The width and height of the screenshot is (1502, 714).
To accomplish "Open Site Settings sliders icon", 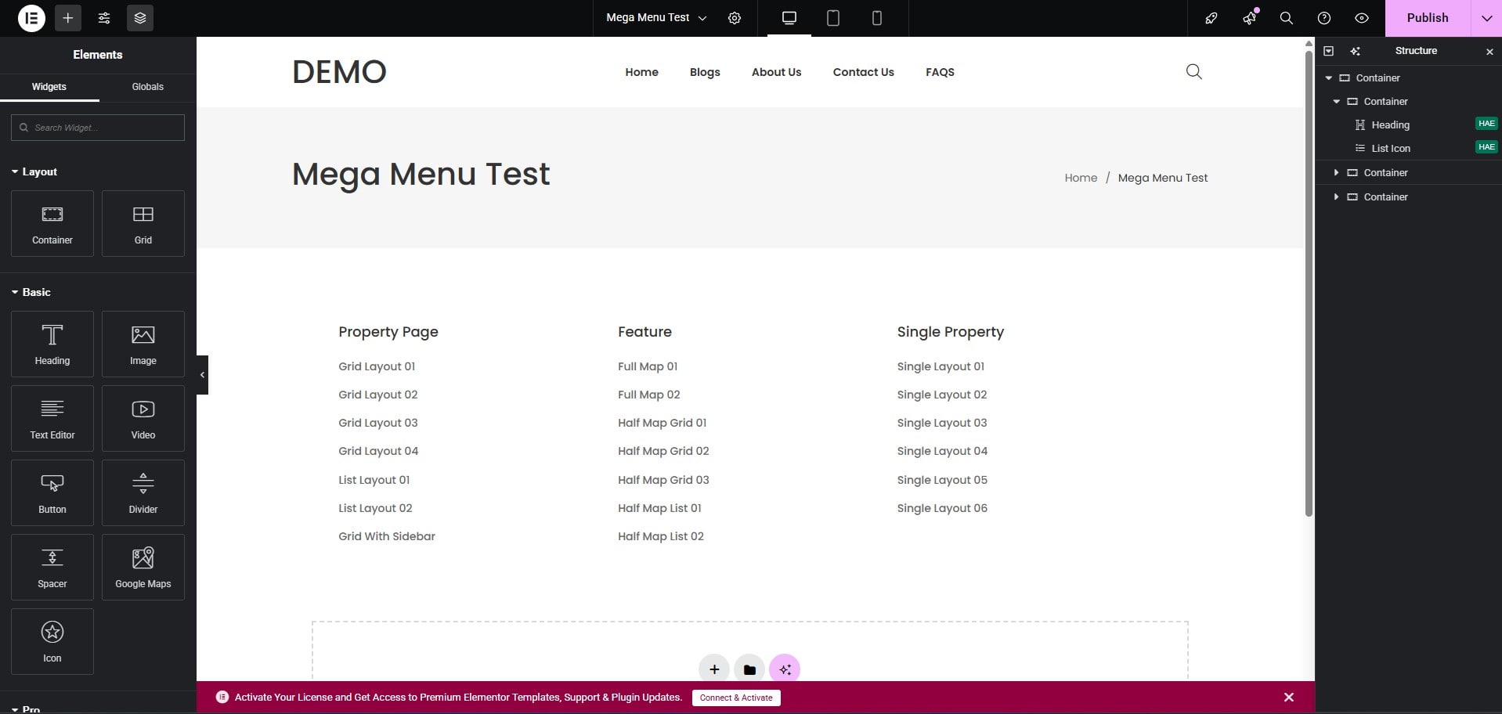I will 104,18.
